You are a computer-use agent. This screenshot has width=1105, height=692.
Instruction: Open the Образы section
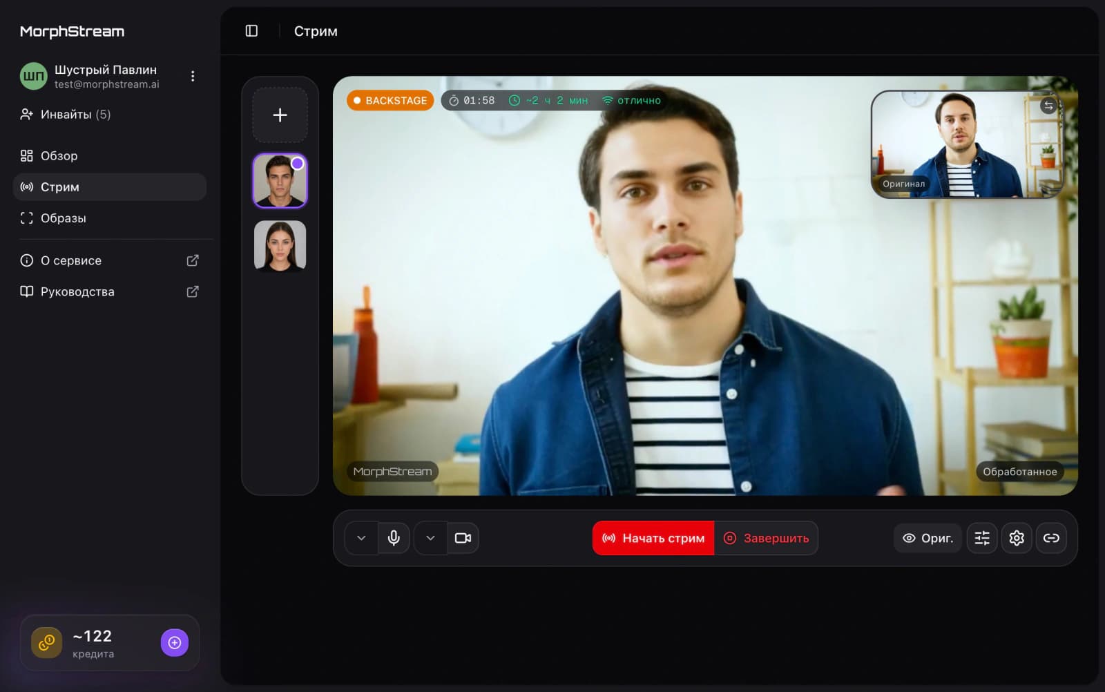(x=110, y=218)
